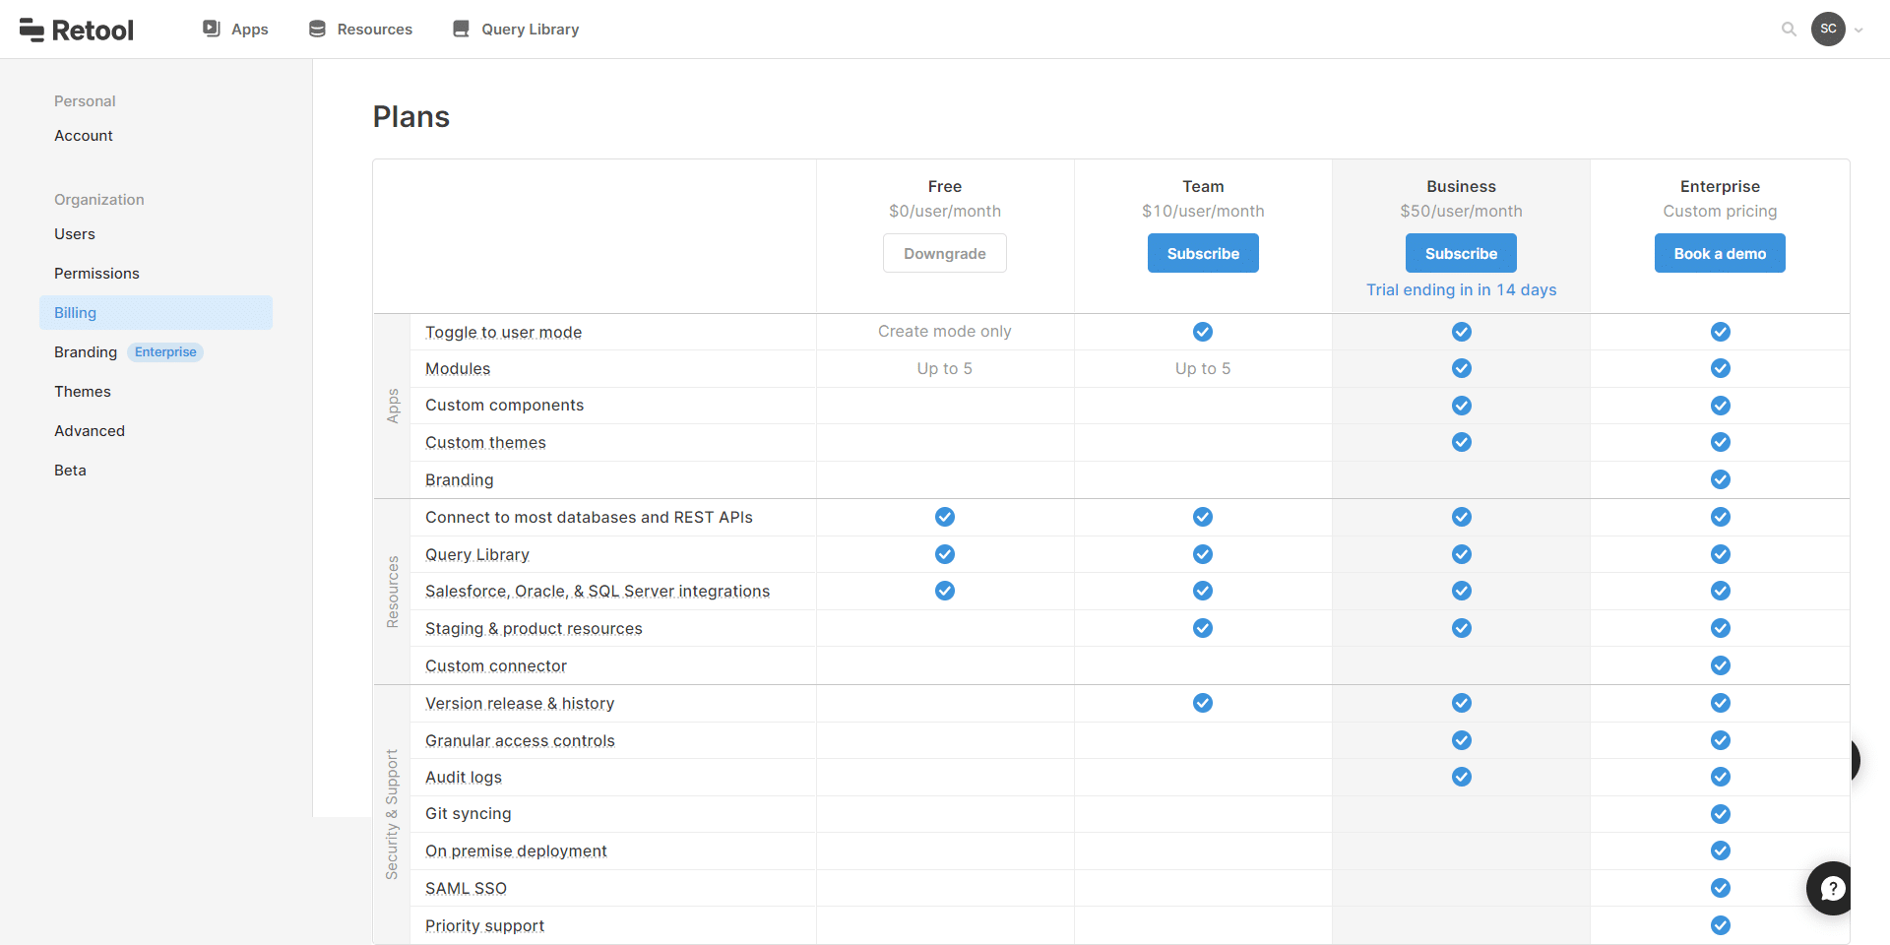The image size is (1890, 945).
Task: Click the Downgrade button for Free plan
Action: point(945,253)
